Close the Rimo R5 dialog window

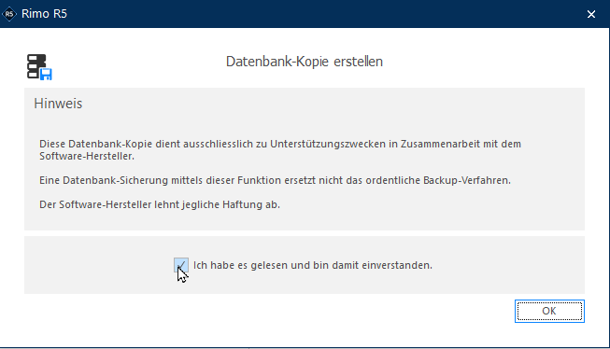pos(591,14)
